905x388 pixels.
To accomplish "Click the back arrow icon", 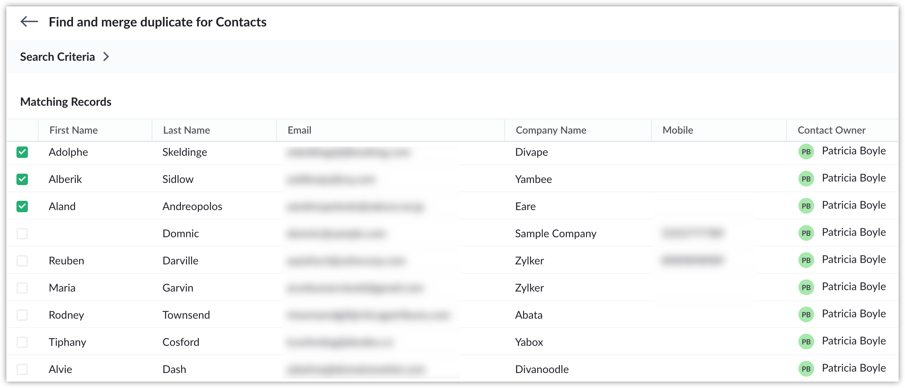I will tap(29, 22).
